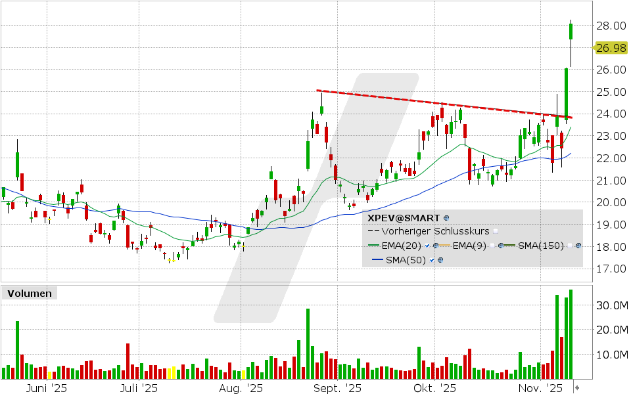Image resolution: width=631 pixels, height=394 pixels.
Task: Open the SMA(50) settings icon
Action: (x=440, y=260)
